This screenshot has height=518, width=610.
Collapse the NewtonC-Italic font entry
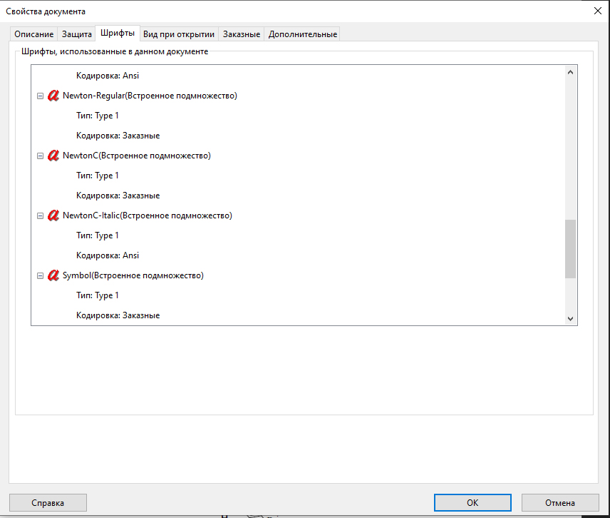click(40, 215)
